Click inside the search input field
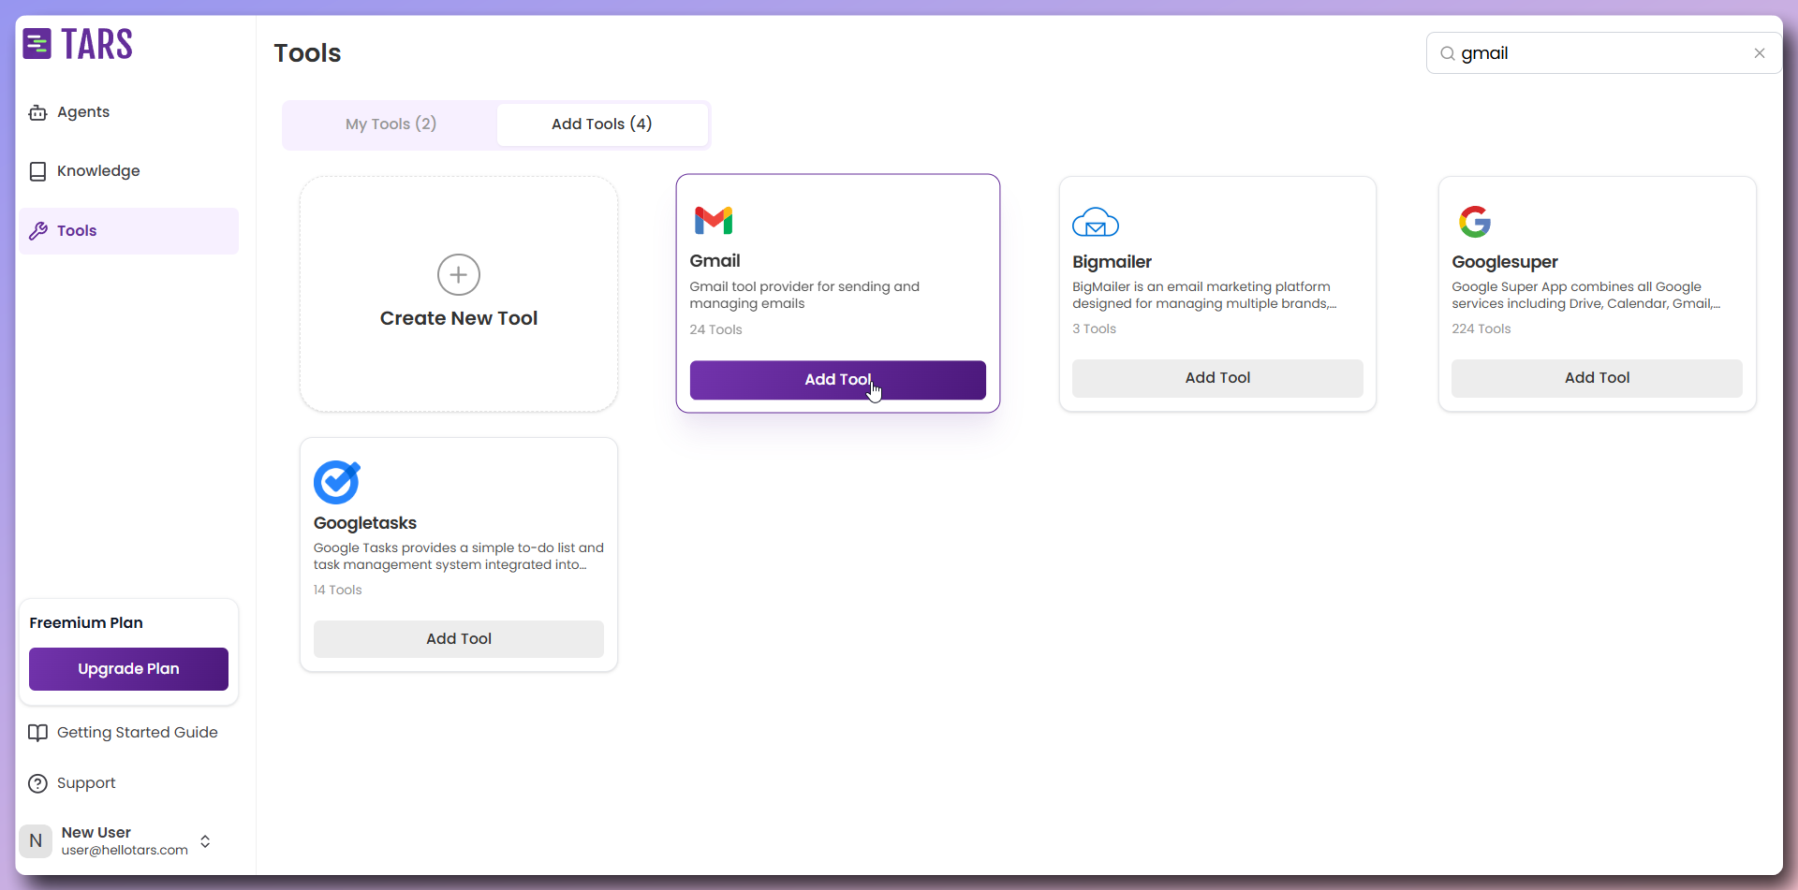 pos(1592,53)
